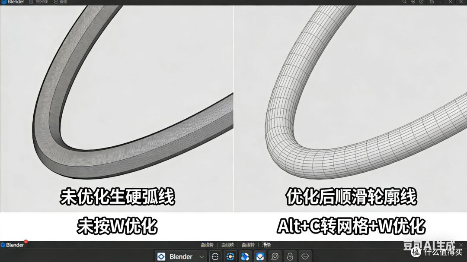
Task: Select the dense unoptimized curve mesh image
Action: (x=116, y=108)
